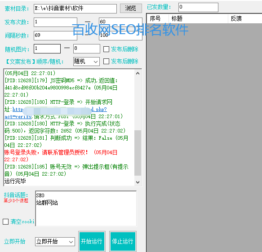The height and width of the screenshot is (252, 262).
Task: Click the 停止运行 button
Action: click(123, 241)
